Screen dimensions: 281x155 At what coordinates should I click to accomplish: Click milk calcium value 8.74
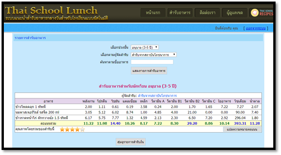point(130,112)
